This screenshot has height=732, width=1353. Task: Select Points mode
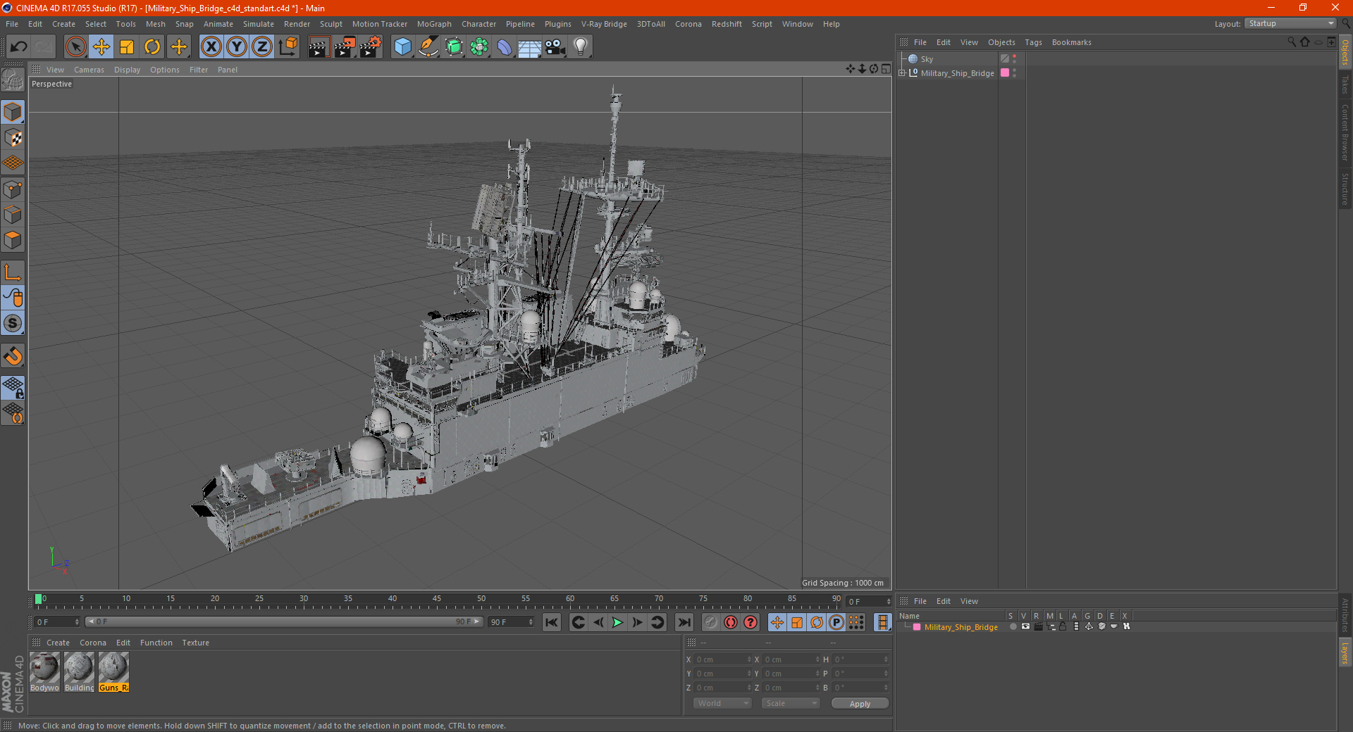click(x=13, y=189)
